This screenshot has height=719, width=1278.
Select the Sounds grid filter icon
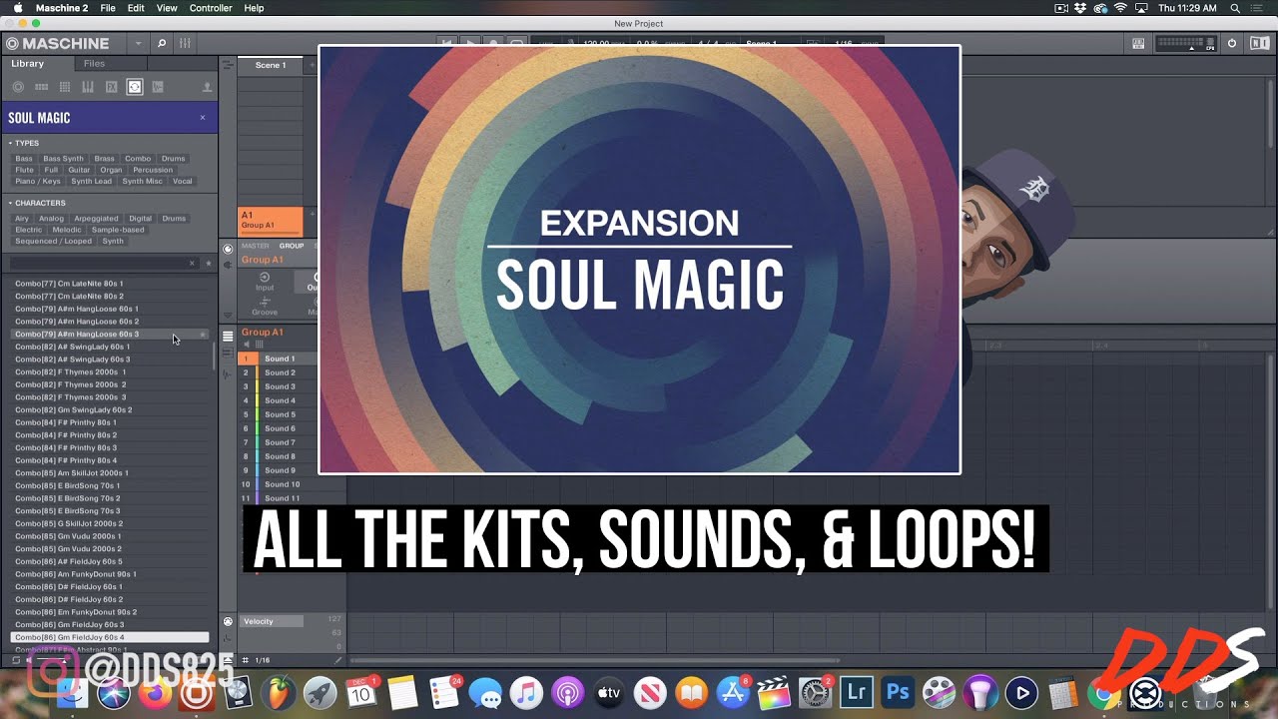tap(65, 87)
